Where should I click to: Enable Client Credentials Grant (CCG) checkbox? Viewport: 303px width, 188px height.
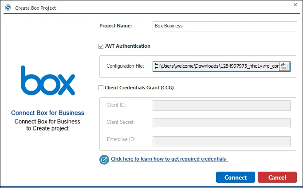coord(101,88)
